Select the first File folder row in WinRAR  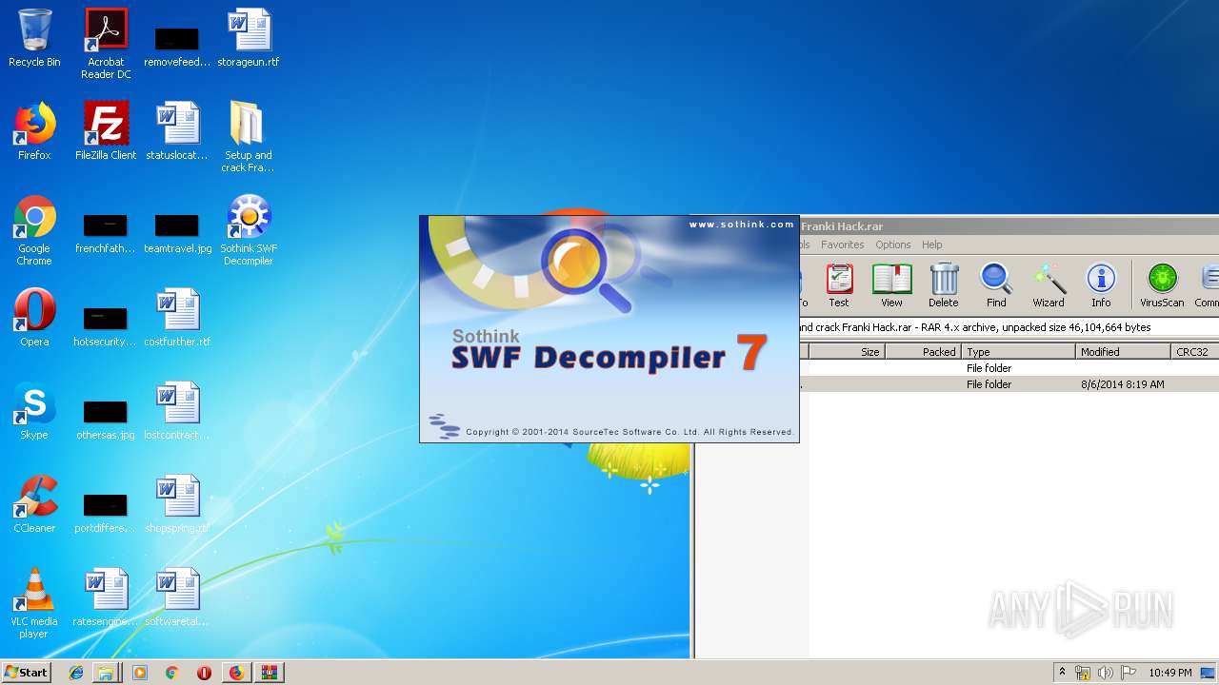(1009, 368)
